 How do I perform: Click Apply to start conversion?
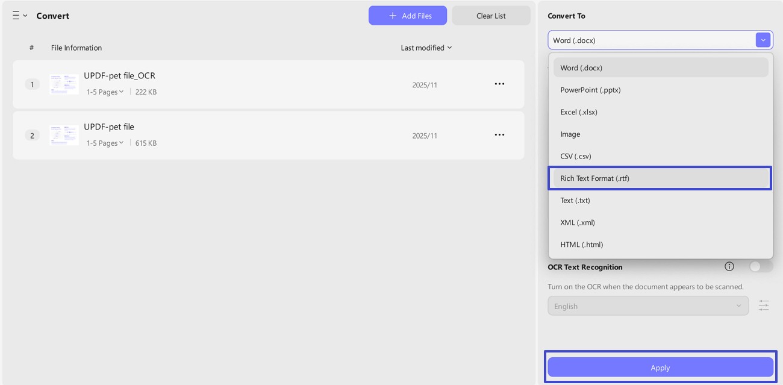660,367
